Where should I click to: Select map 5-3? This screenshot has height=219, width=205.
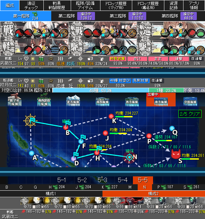pos(102,180)
